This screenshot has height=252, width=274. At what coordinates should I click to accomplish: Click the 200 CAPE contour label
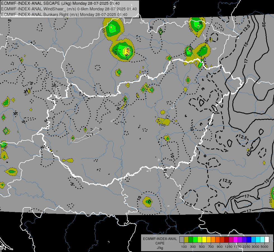[x=114, y=52]
